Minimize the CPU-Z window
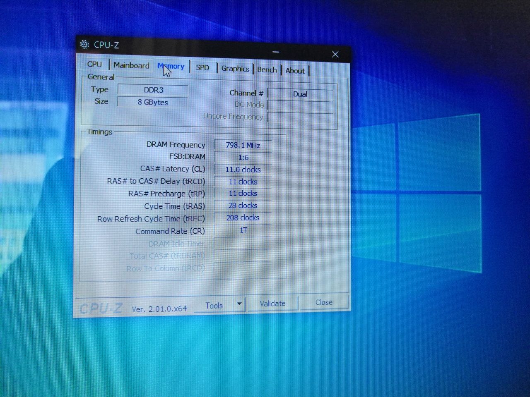This screenshot has height=397, width=530. point(276,52)
